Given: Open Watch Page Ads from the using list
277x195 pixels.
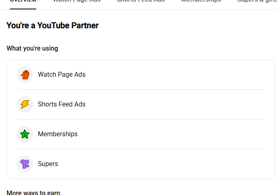Looking at the screenshot, I should click(62, 75).
